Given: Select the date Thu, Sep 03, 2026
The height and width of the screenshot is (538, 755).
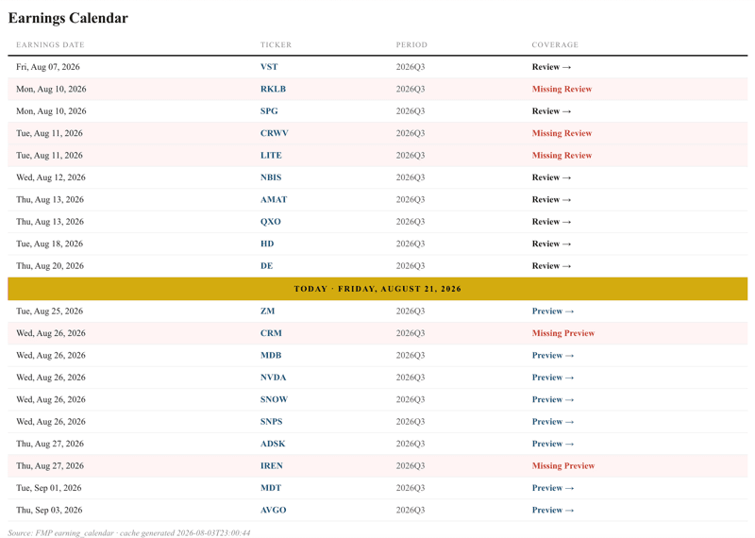Looking at the screenshot, I should point(49,511).
